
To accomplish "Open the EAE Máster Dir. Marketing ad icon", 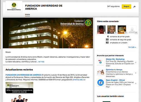I will pyautogui.click(x=100, y=62).
